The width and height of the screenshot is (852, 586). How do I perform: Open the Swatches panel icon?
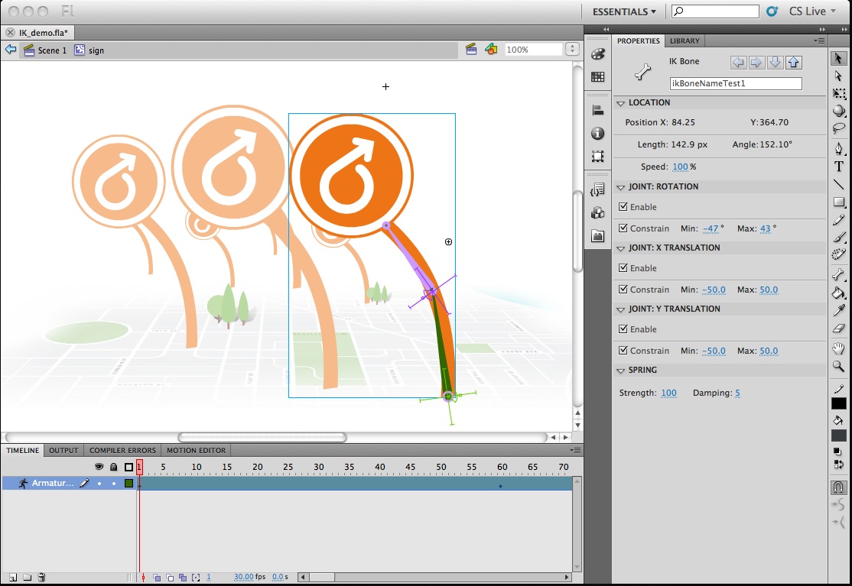[598, 77]
